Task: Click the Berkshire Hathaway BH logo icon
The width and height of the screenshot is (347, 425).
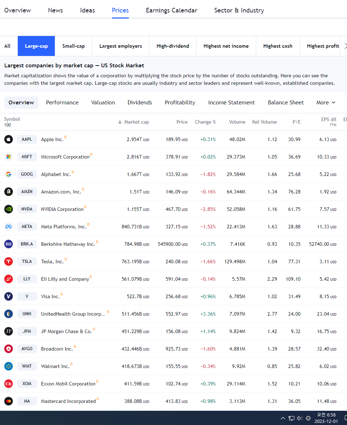Action: click(x=9, y=244)
